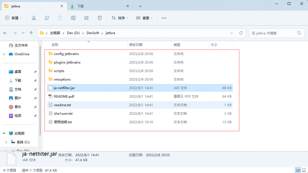The height and width of the screenshot is (173, 308).
Task: Click the Rename icon in toolbar
Action: coord(73,18)
